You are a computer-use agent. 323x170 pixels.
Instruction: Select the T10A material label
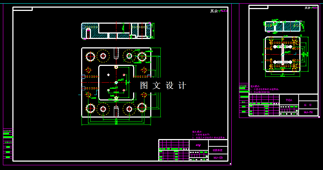tap(289, 100)
